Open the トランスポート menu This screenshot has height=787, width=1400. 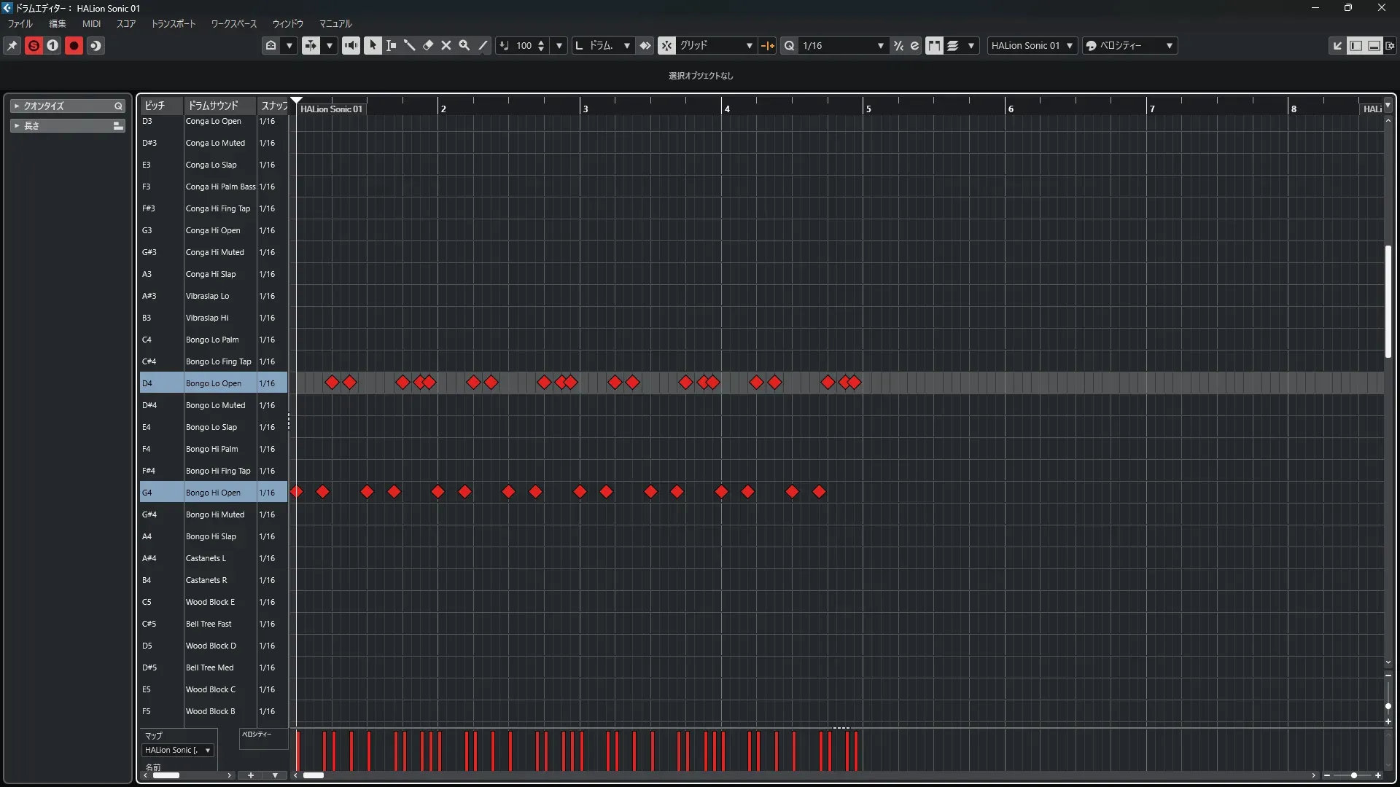coord(174,24)
